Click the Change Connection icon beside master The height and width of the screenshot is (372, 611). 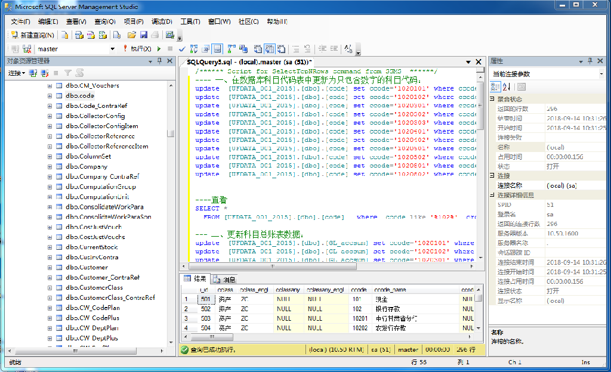click(27, 49)
